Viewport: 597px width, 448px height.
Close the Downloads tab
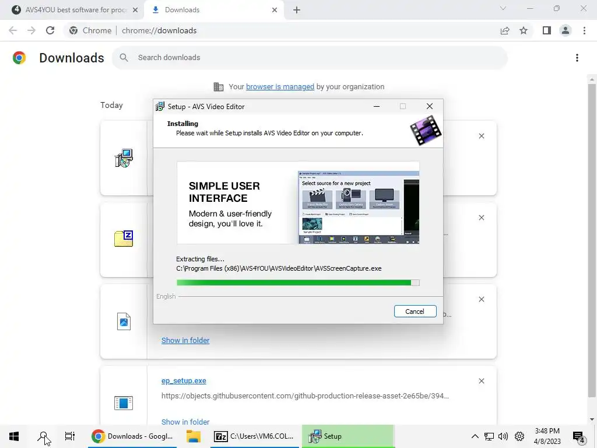point(275,10)
